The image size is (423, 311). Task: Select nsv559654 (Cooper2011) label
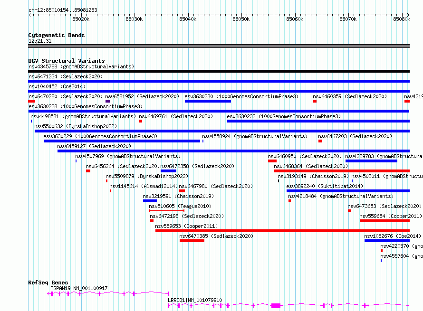[391, 216]
